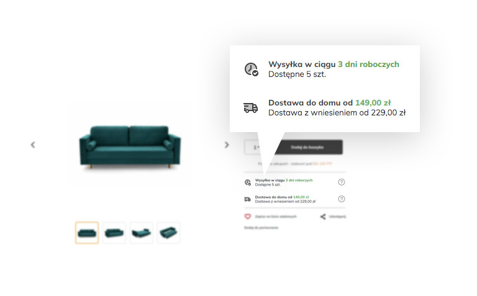477x296 pixels.
Task: Select third thumbnail showing unfolded sofa
Action: click(141, 233)
